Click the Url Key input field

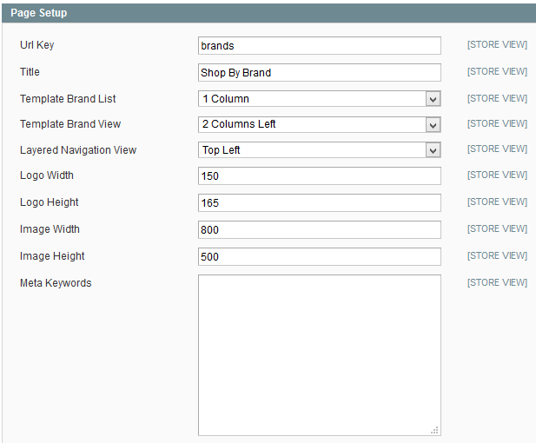coord(320,45)
